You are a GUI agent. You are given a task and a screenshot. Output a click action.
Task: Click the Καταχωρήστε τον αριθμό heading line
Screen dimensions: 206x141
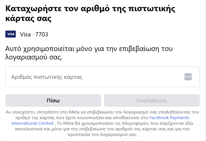(90, 9)
